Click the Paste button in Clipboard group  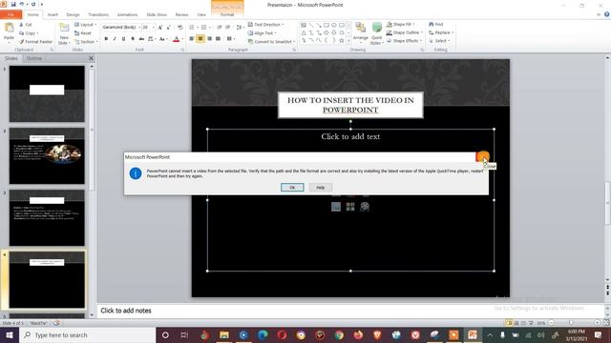coord(9,31)
